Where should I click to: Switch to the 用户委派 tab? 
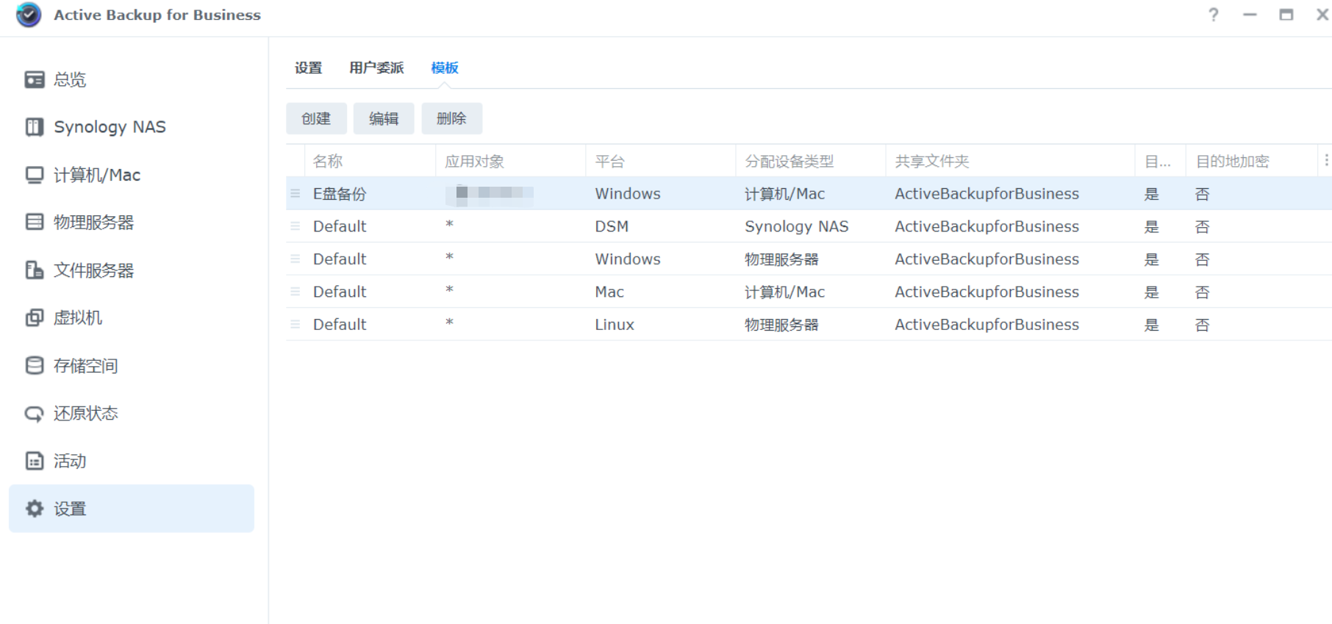click(x=376, y=68)
